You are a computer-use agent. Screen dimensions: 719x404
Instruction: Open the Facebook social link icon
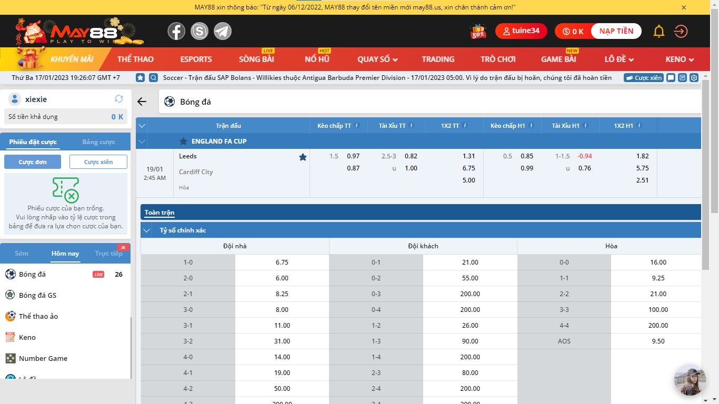(176, 32)
